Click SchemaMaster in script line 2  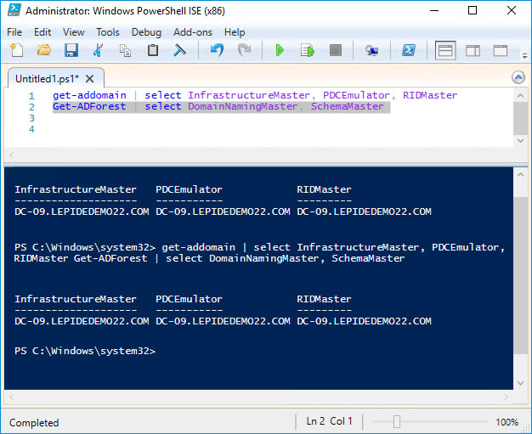348,106
